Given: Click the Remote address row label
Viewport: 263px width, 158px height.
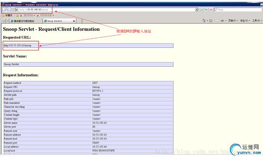Looking at the screenshot, I should (12, 135).
